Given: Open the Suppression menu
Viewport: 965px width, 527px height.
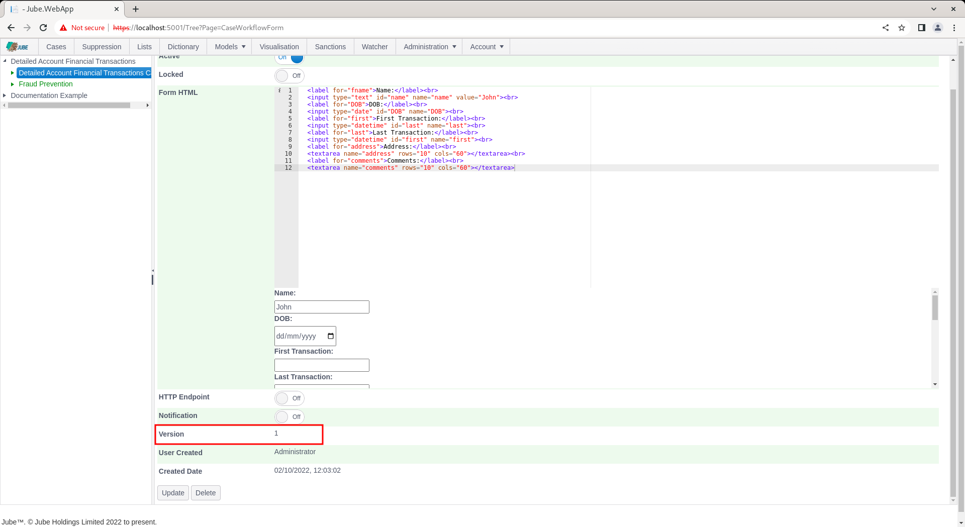Looking at the screenshot, I should click(102, 47).
